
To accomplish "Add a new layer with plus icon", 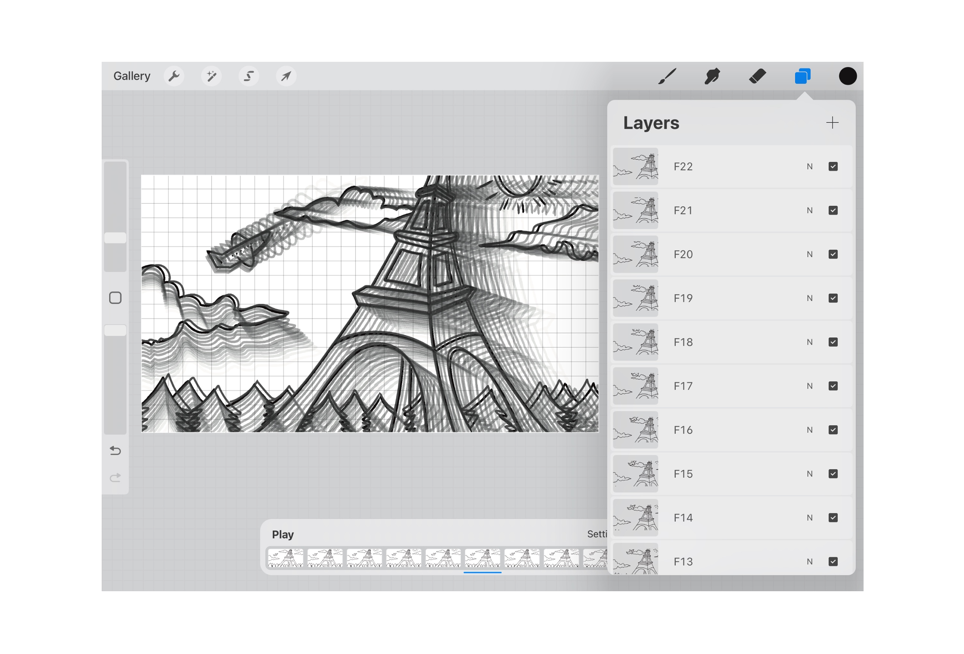I will pyautogui.click(x=832, y=123).
